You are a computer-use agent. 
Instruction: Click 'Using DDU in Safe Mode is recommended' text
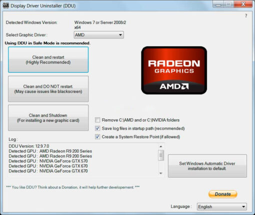pos(47,43)
